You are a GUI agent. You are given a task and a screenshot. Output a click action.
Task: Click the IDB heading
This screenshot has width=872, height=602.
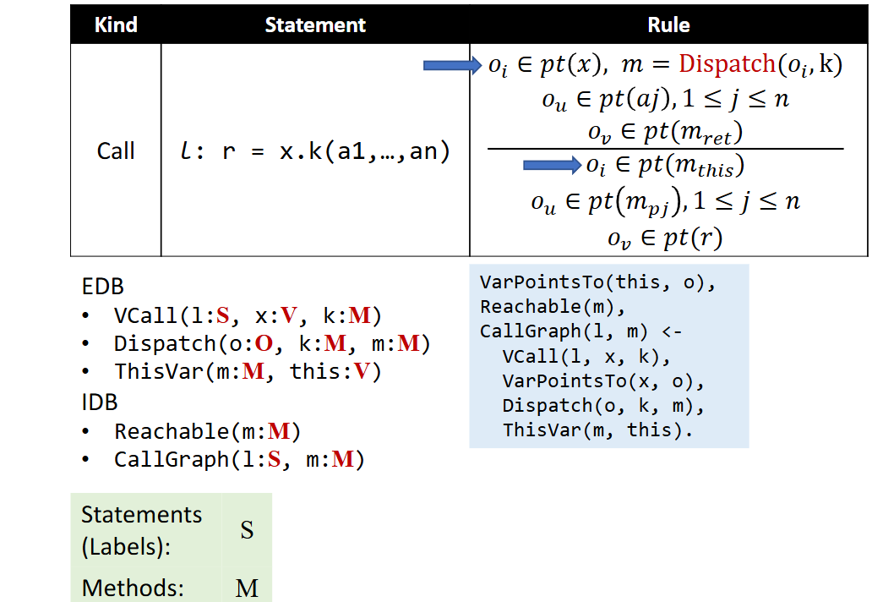pos(100,402)
